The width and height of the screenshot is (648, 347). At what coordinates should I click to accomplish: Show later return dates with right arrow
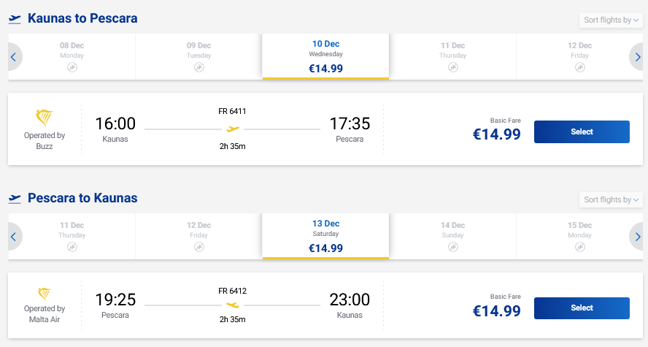tap(637, 237)
